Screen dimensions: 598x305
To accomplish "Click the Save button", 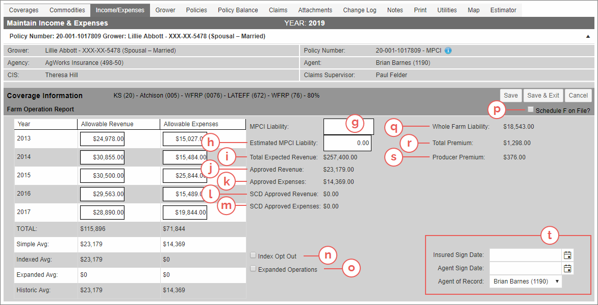I will click(510, 96).
